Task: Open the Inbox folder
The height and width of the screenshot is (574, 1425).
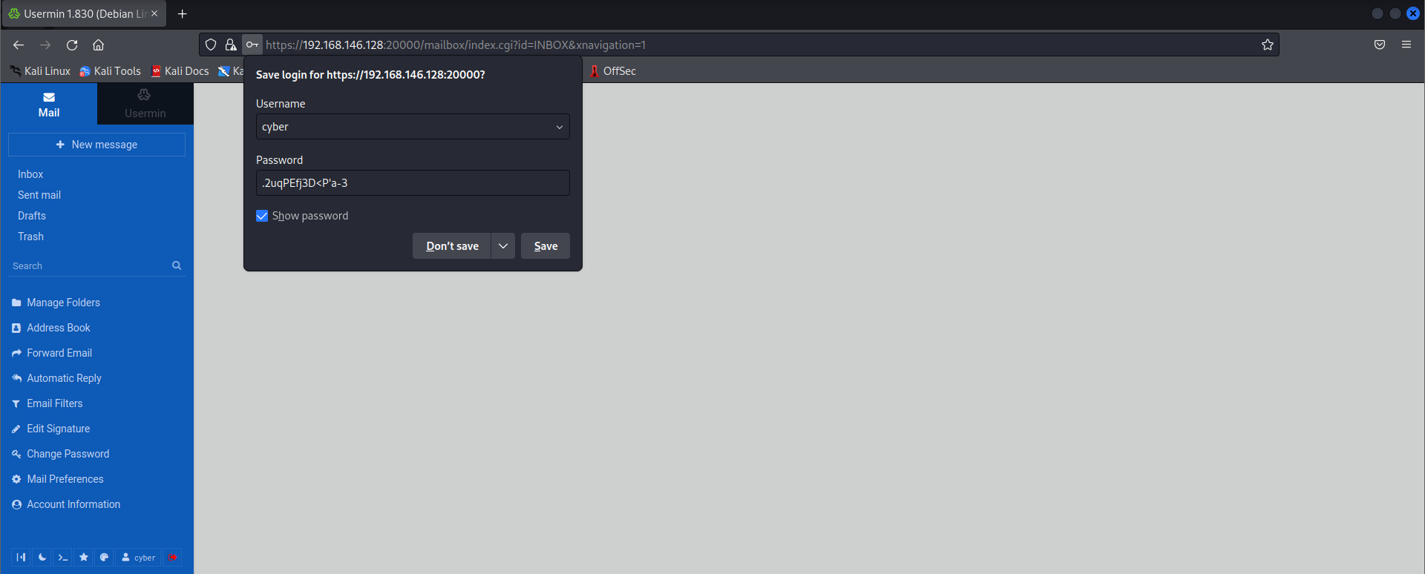Action: [x=30, y=174]
